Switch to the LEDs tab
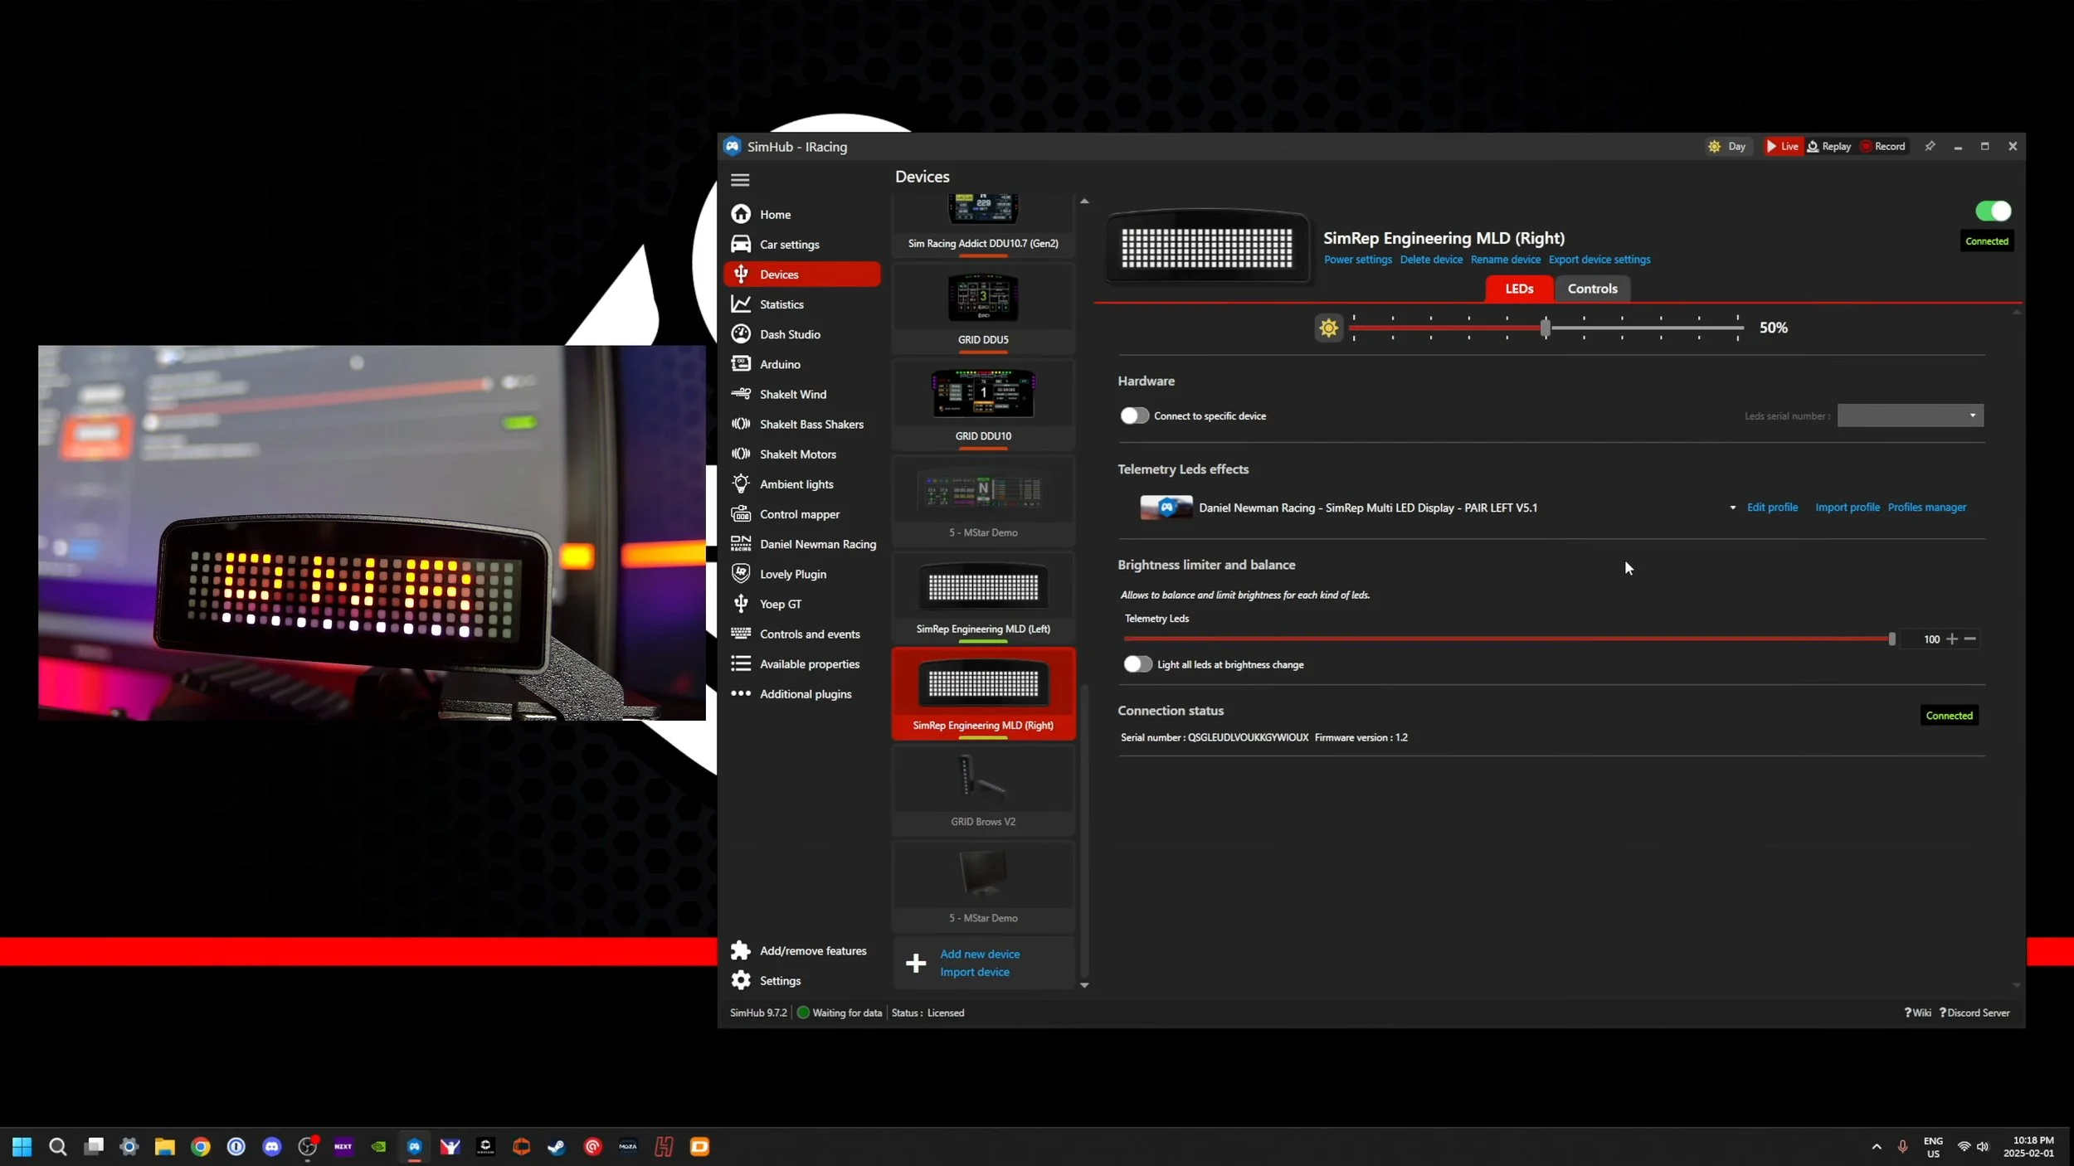 click(x=1519, y=289)
